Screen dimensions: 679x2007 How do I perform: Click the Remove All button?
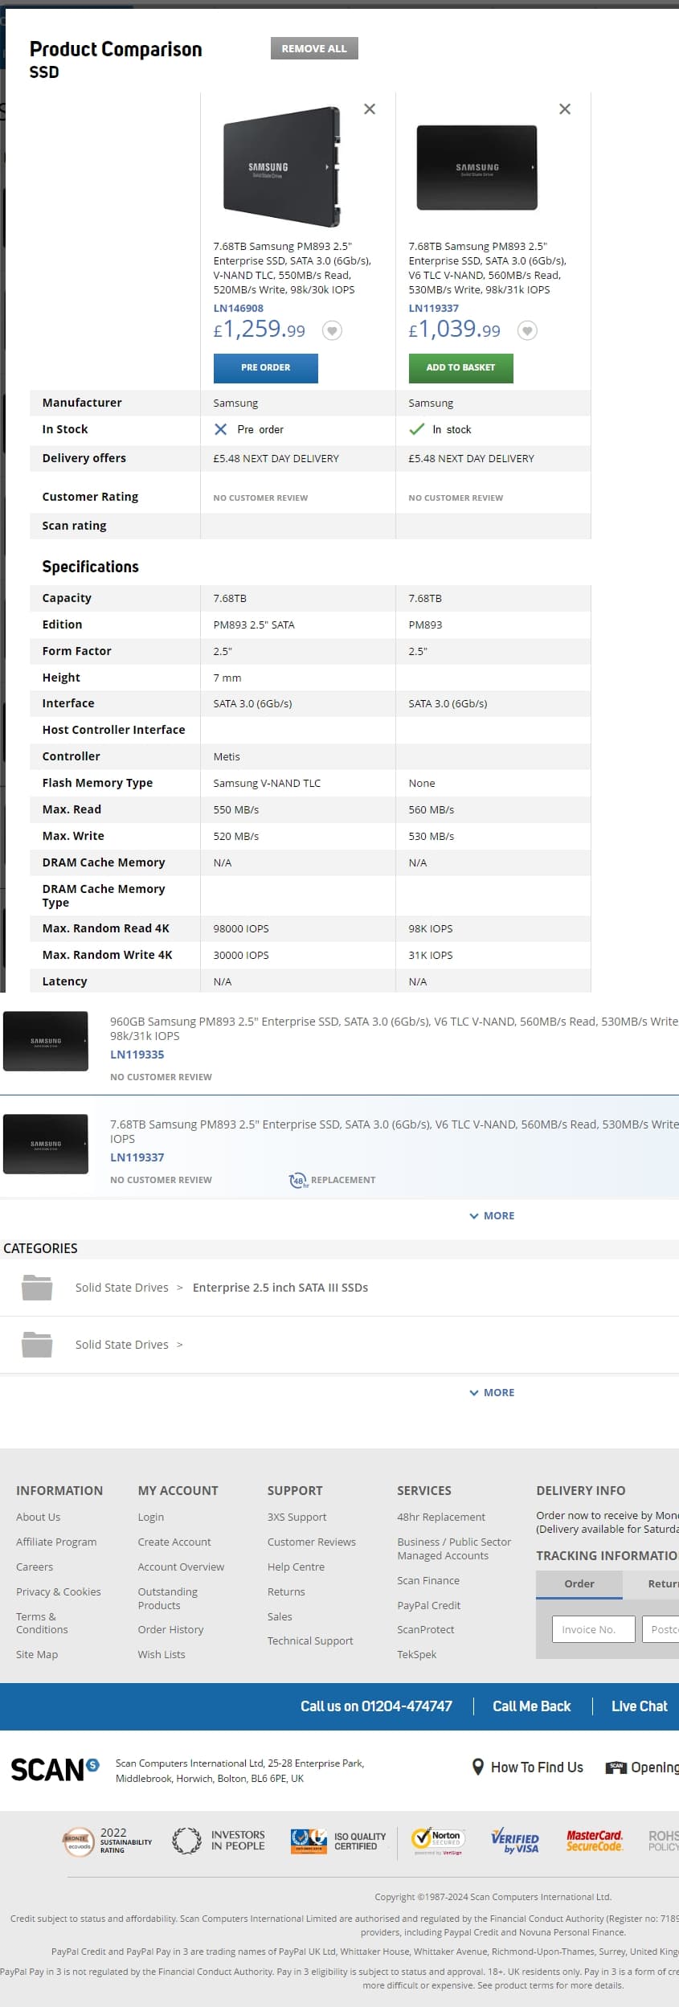314,48
